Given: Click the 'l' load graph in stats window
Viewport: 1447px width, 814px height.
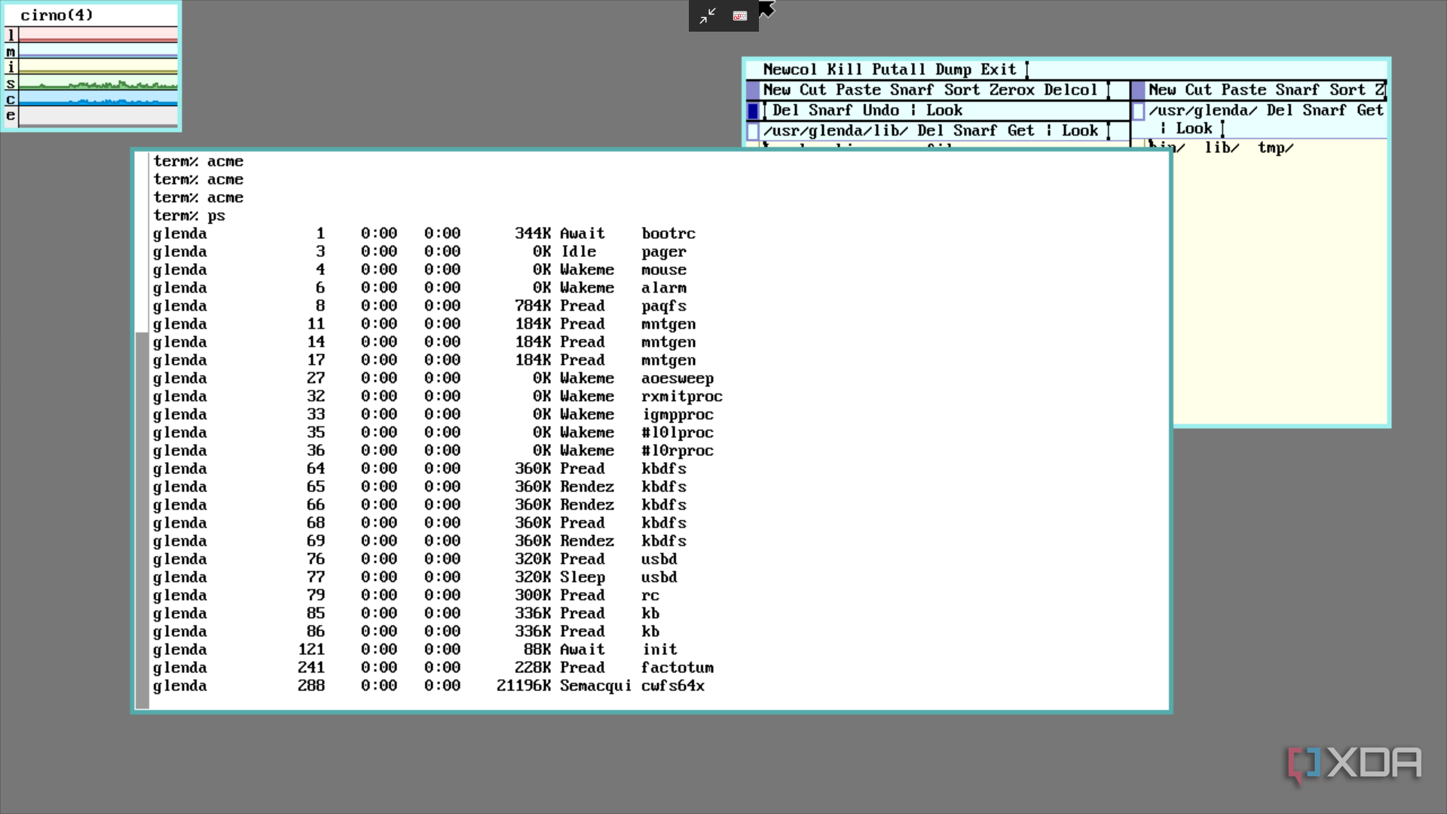Looking at the screenshot, I should 98,35.
